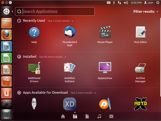This screenshot has height=121, width=161.
Task: Close the Dash with the orange button
Action: click(x=3, y=3)
